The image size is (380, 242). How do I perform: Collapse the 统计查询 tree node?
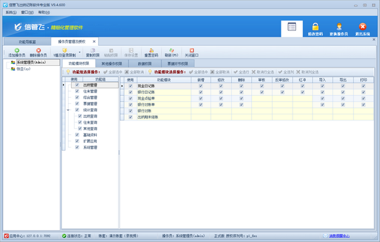click(68, 110)
